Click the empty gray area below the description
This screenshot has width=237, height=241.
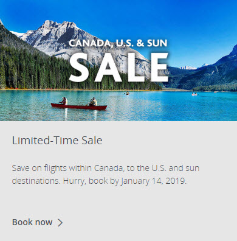point(118,201)
